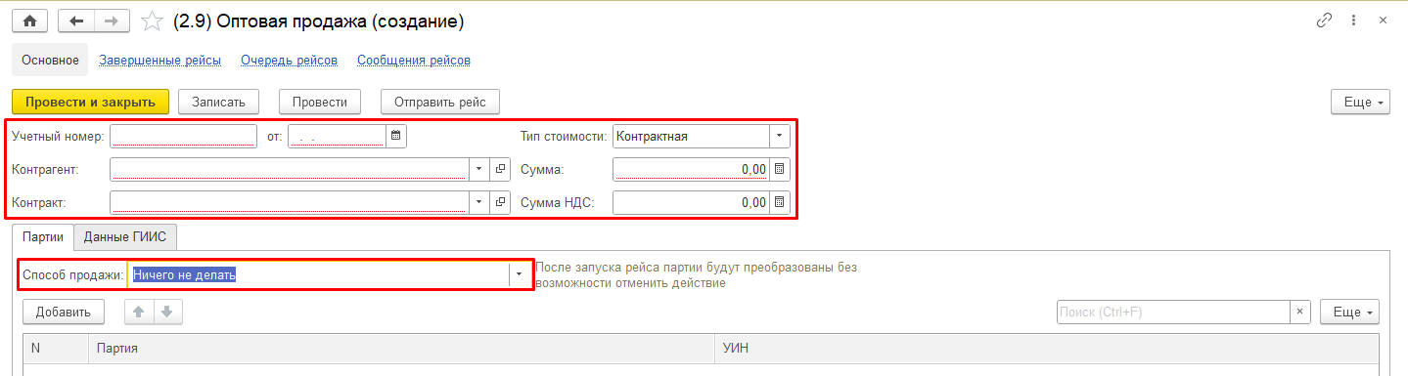Image resolution: width=1408 pixels, height=376 pixels.
Task: Copy link with the chain icon
Action: click(1325, 21)
